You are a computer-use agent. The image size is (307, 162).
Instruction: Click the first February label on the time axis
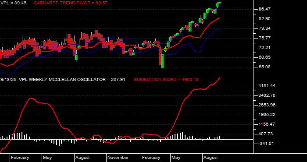pos(20,158)
